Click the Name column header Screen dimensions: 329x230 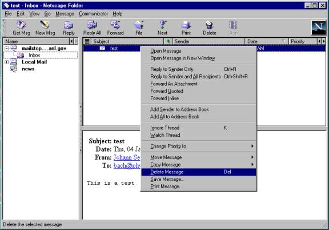click(36, 41)
